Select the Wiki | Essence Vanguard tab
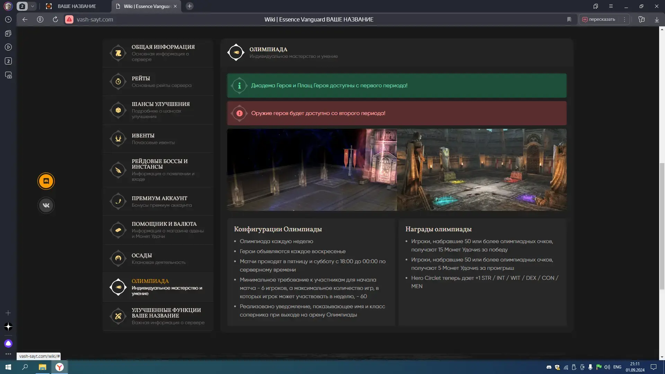This screenshot has width=665, height=374. coord(147,6)
